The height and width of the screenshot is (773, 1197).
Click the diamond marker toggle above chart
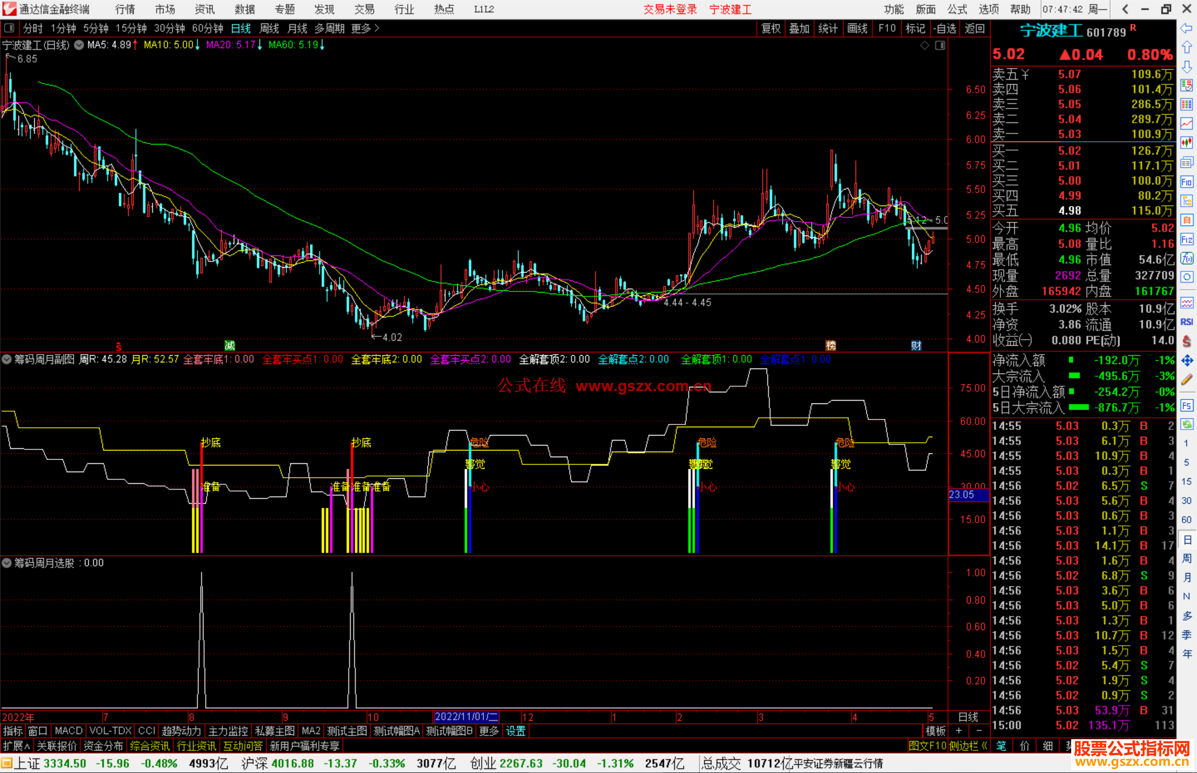[924, 45]
